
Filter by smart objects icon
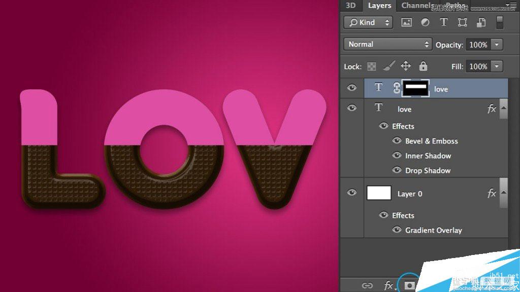pyautogui.click(x=481, y=22)
